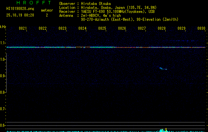The height and width of the screenshot is (132, 208).
Task: Click the 25.10.19 08:20 timestamp
Action: click(x=20, y=15)
